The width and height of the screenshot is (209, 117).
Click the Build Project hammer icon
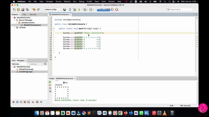[70, 9]
